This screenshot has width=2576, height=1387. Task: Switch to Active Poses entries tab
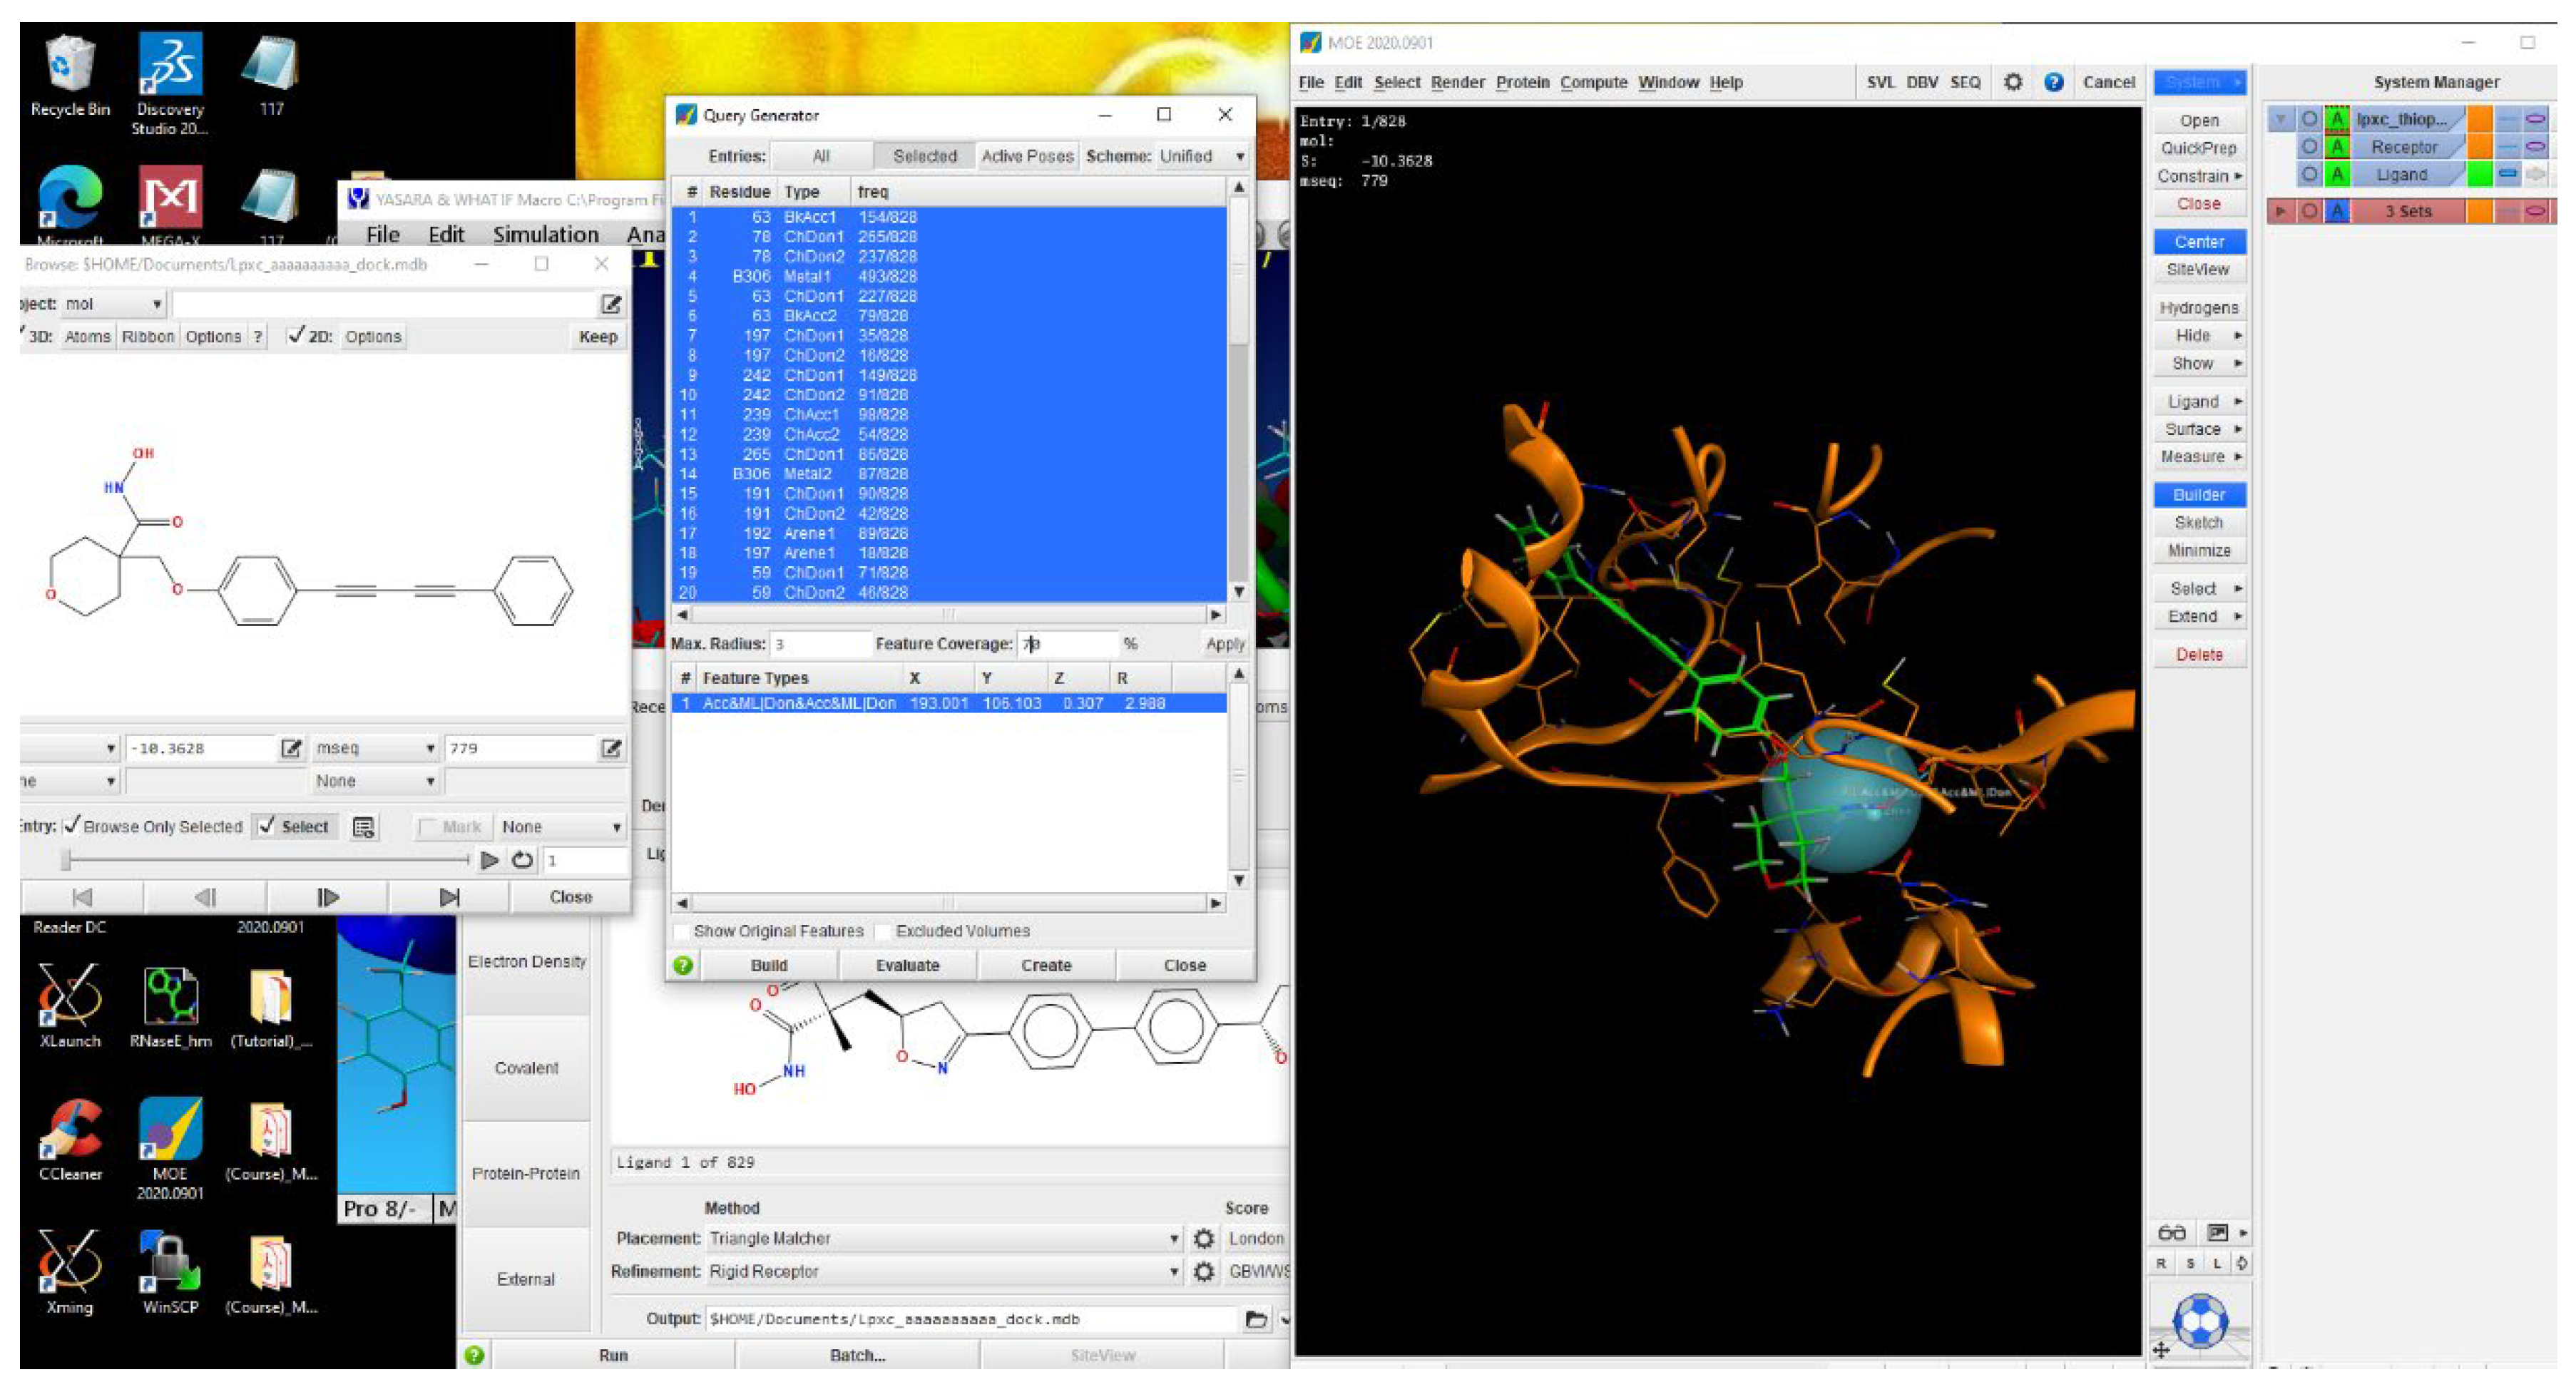(1026, 156)
